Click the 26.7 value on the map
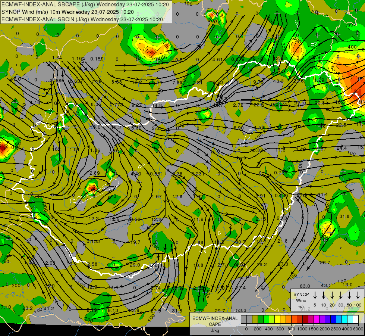 tap(325, 263)
